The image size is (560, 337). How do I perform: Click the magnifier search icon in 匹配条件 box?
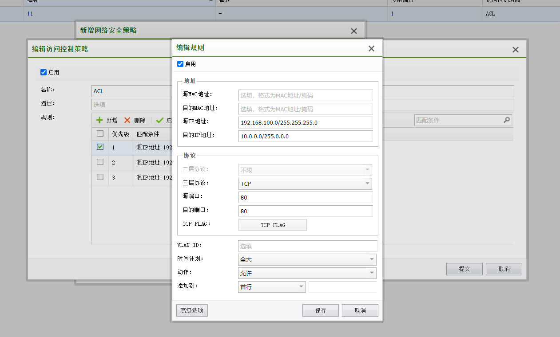coord(507,120)
